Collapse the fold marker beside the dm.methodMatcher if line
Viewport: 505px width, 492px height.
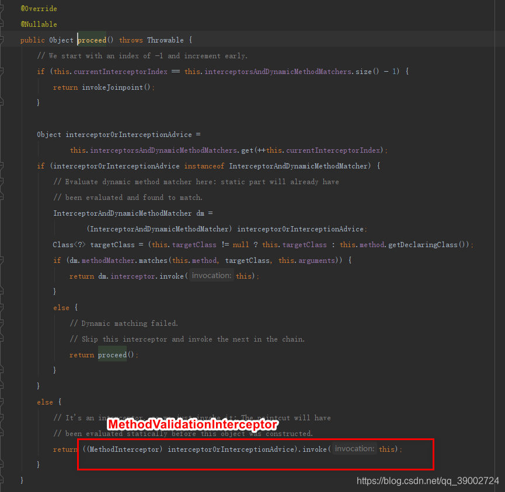coord(1,261)
